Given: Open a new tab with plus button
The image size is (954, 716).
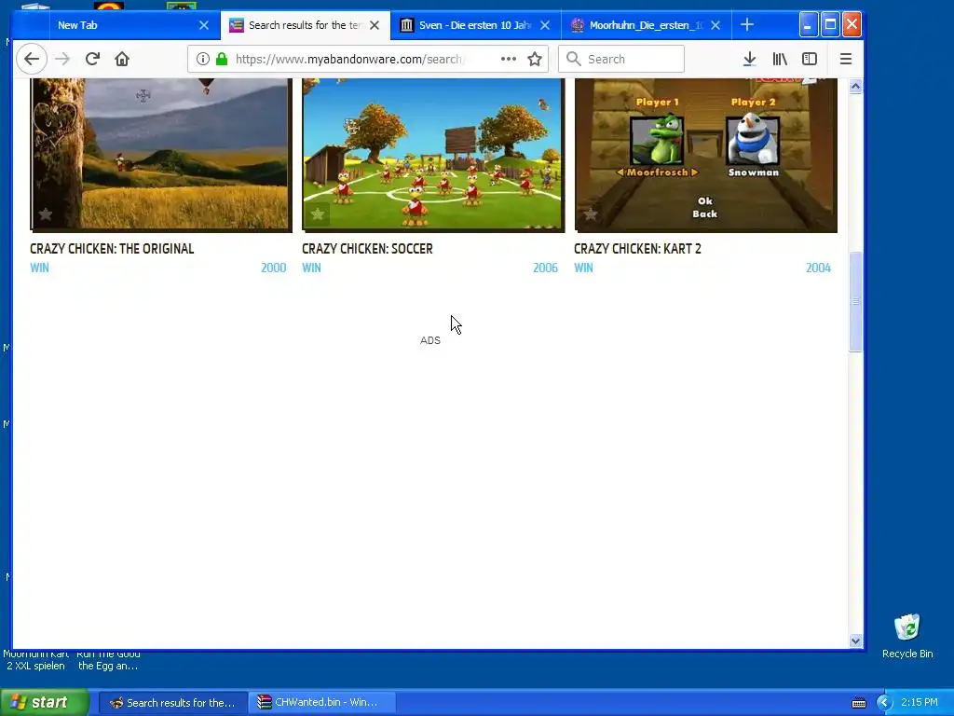Looking at the screenshot, I should [x=747, y=25].
